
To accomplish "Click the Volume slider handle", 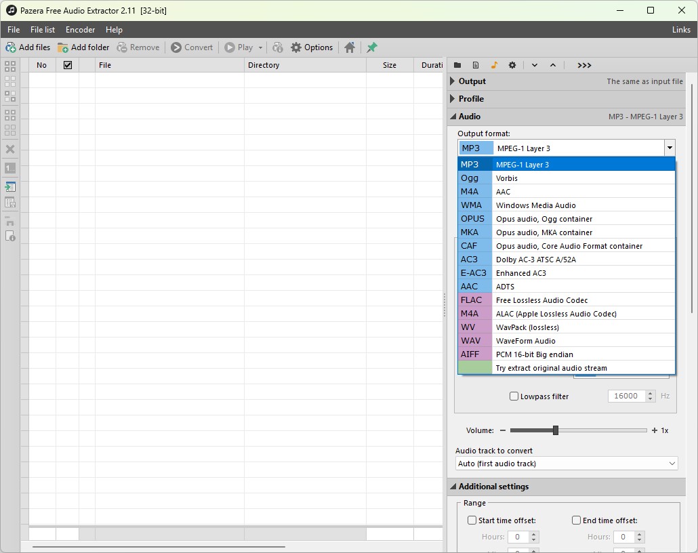I will [556, 430].
